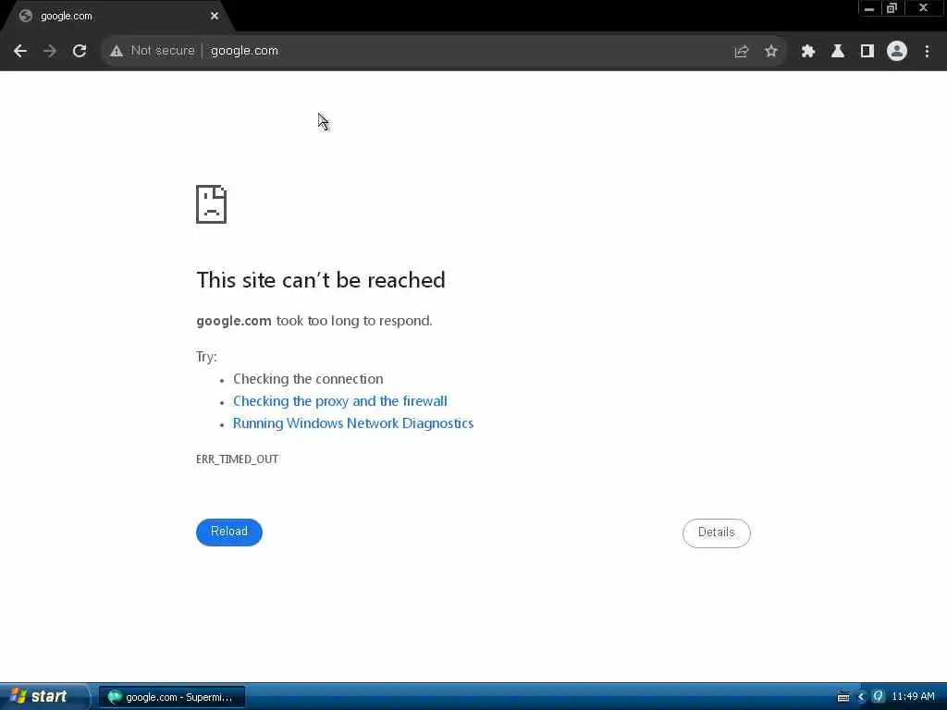Viewport: 947px width, 710px height.
Task: Click keyboard icon in system tray
Action: pyautogui.click(x=843, y=697)
